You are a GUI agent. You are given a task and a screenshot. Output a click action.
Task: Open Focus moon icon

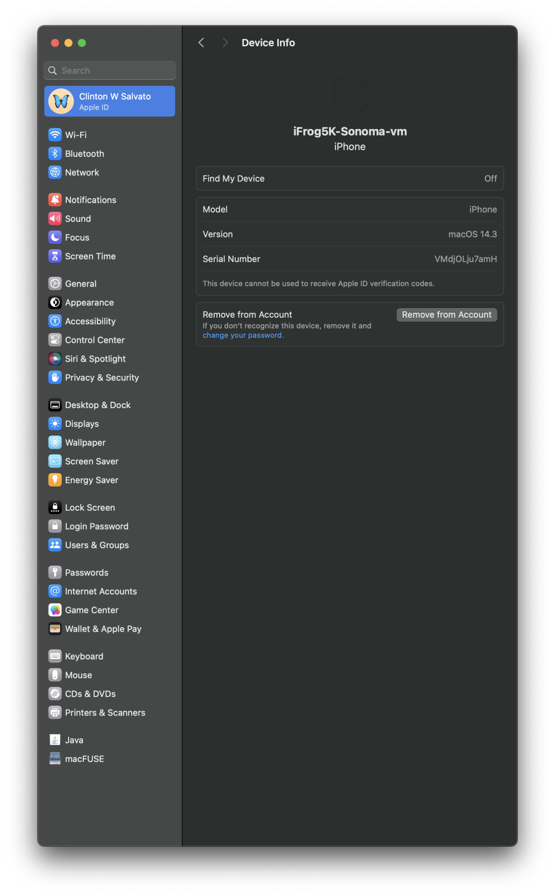click(x=55, y=237)
